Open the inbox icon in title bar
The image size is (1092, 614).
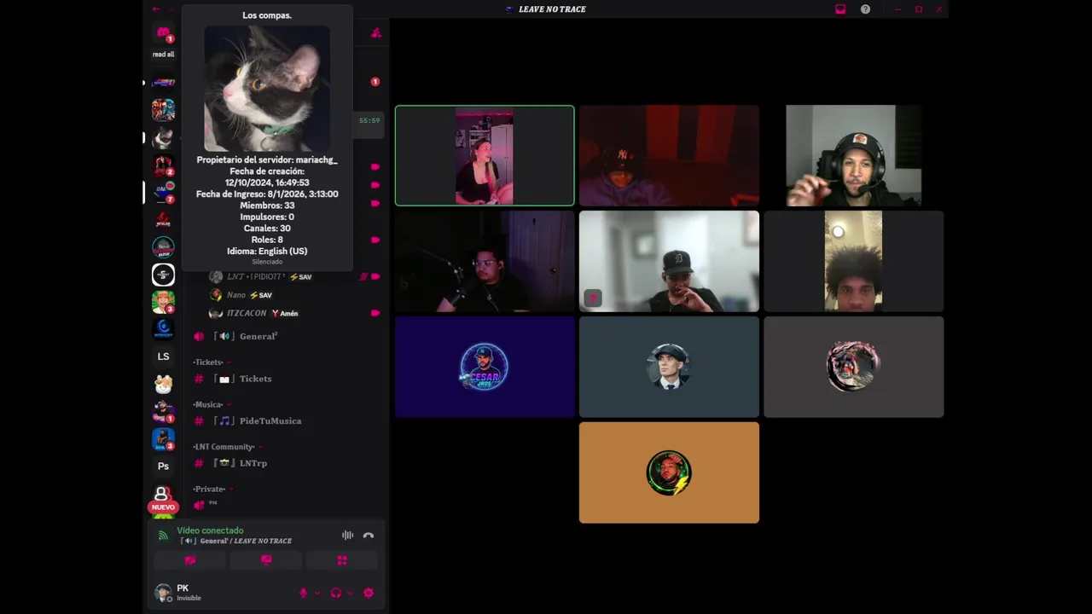[840, 9]
